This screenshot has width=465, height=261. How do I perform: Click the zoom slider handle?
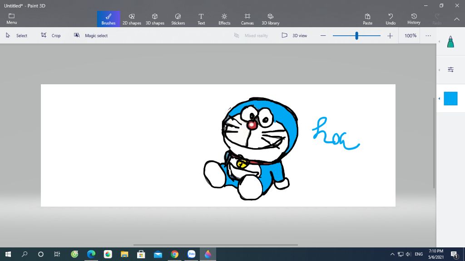(x=357, y=36)
